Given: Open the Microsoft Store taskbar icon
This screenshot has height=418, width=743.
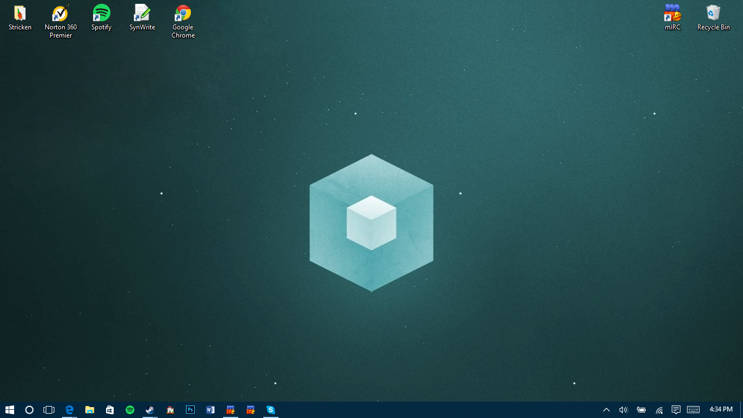Looking at the screenshot, I should (x=110, y=410).
